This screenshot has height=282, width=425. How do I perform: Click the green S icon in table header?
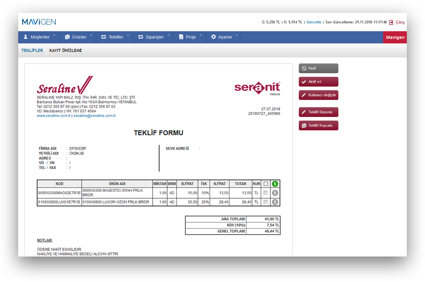coord(275,184)
